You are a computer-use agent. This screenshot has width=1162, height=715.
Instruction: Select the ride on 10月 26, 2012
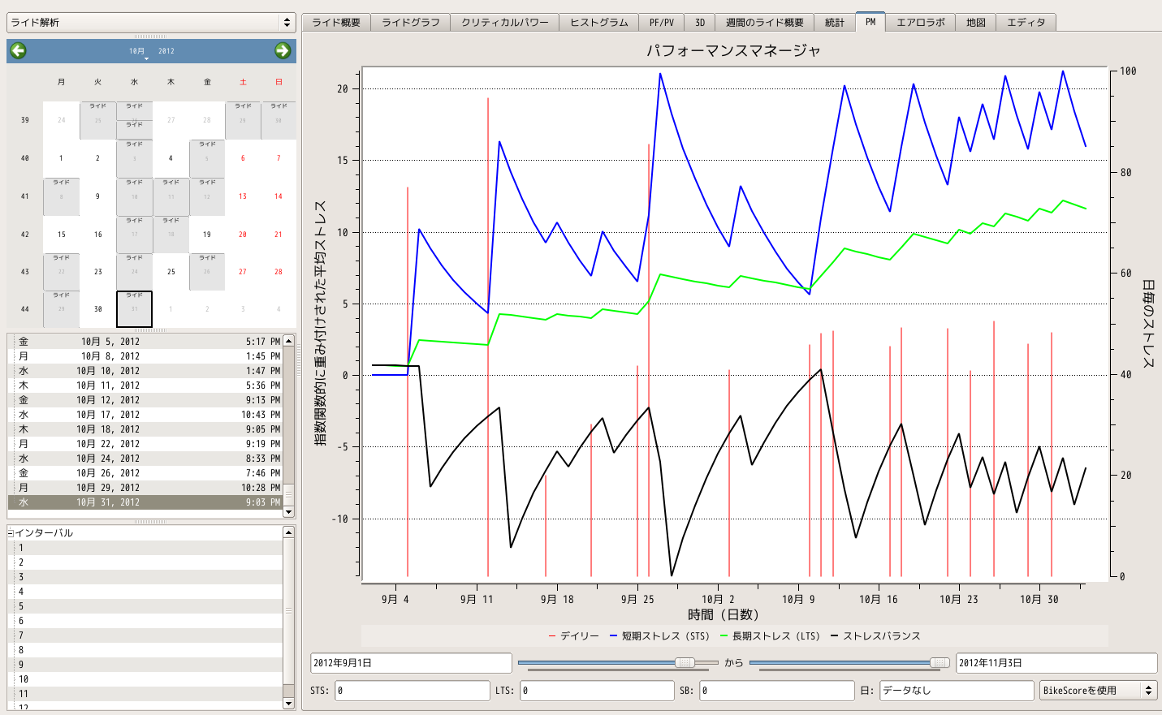(145, 473)
